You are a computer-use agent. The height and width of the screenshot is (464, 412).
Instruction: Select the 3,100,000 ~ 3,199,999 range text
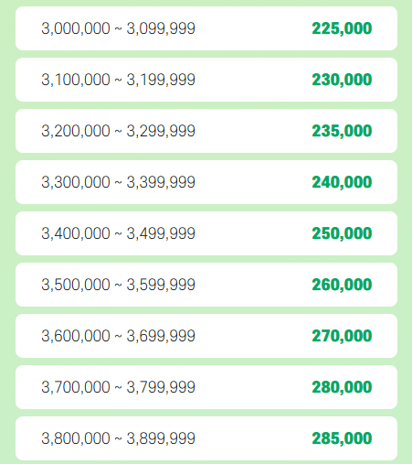coord(118,80)
